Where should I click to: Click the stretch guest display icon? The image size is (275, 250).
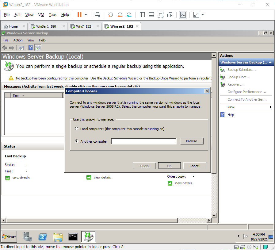tap(196, 15)
